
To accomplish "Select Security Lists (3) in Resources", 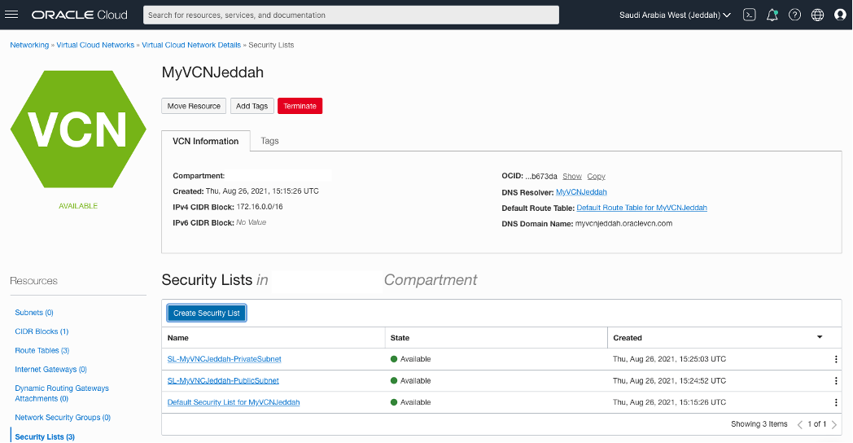I will click(45, 437).
